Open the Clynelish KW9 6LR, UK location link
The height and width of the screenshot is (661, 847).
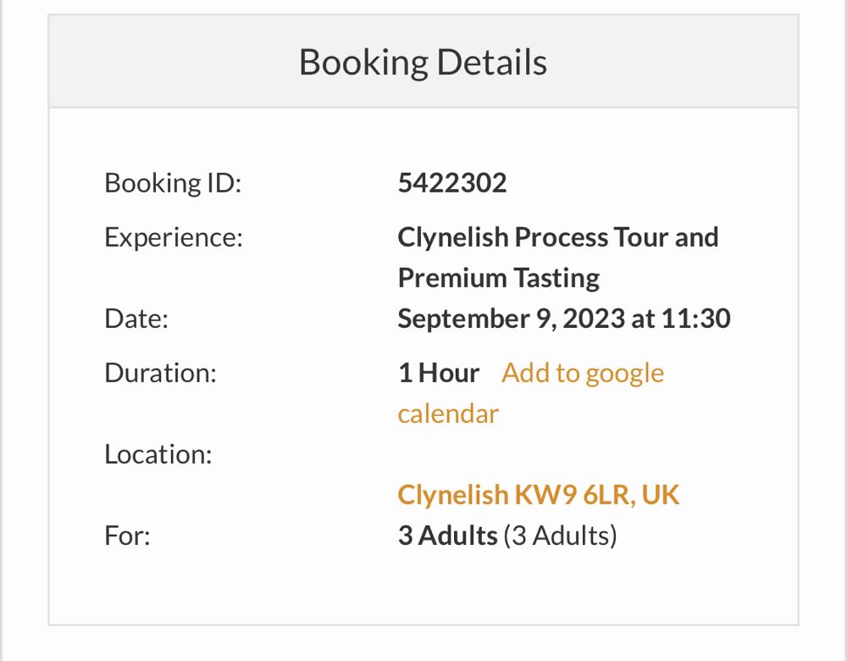(x=538, y=495)
